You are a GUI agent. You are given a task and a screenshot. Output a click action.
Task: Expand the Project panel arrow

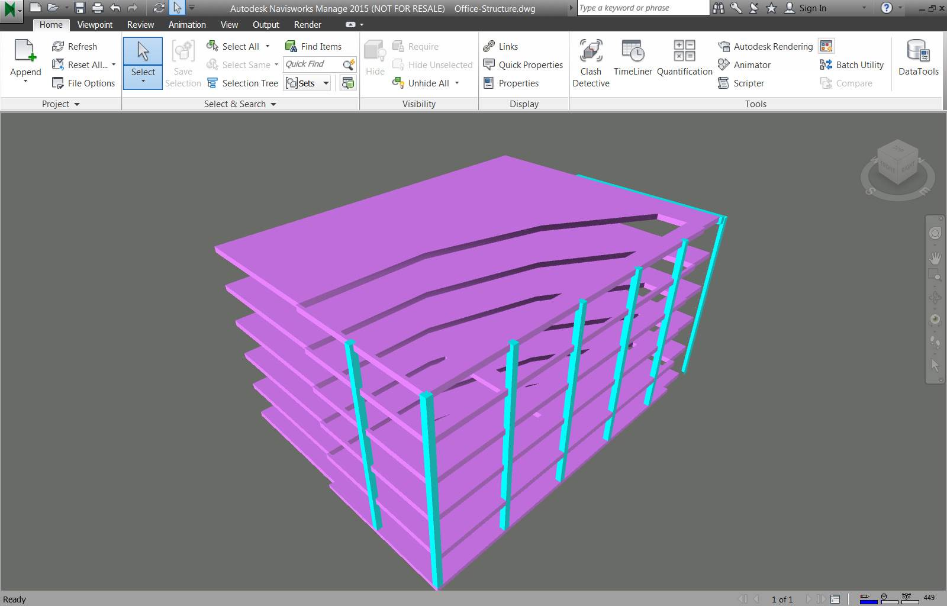77,104
